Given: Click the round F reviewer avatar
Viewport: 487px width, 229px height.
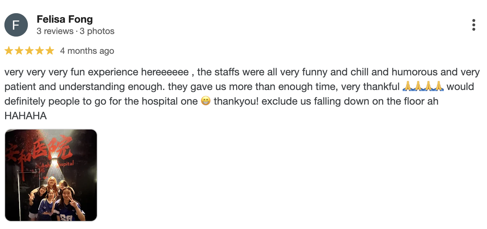Looking at the screenshot, I should 16,25.
